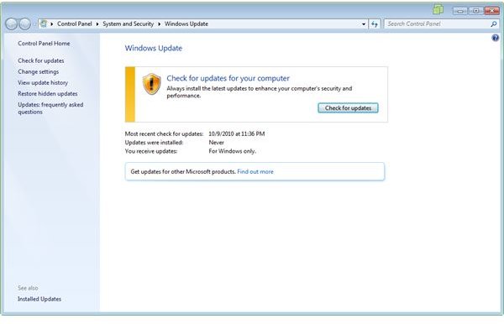Click the Windows Update page heading
This screenshot has height=324, width=504.
click(x=154, y=48)
